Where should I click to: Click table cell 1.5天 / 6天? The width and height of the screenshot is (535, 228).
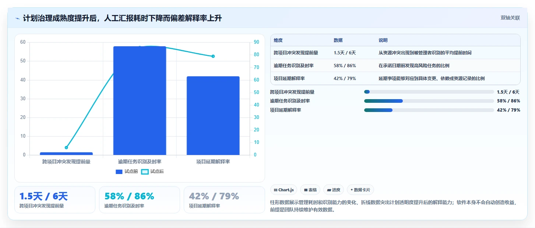point(345,53)
